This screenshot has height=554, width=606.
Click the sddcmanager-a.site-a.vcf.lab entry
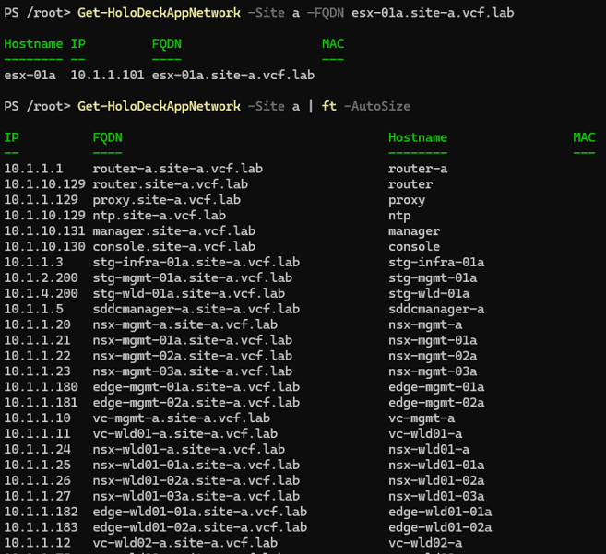196,309
